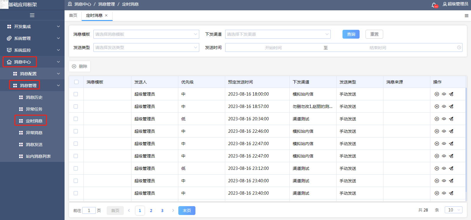Tick the checkbox for the 18:57:00 row

tap(76, 106)
